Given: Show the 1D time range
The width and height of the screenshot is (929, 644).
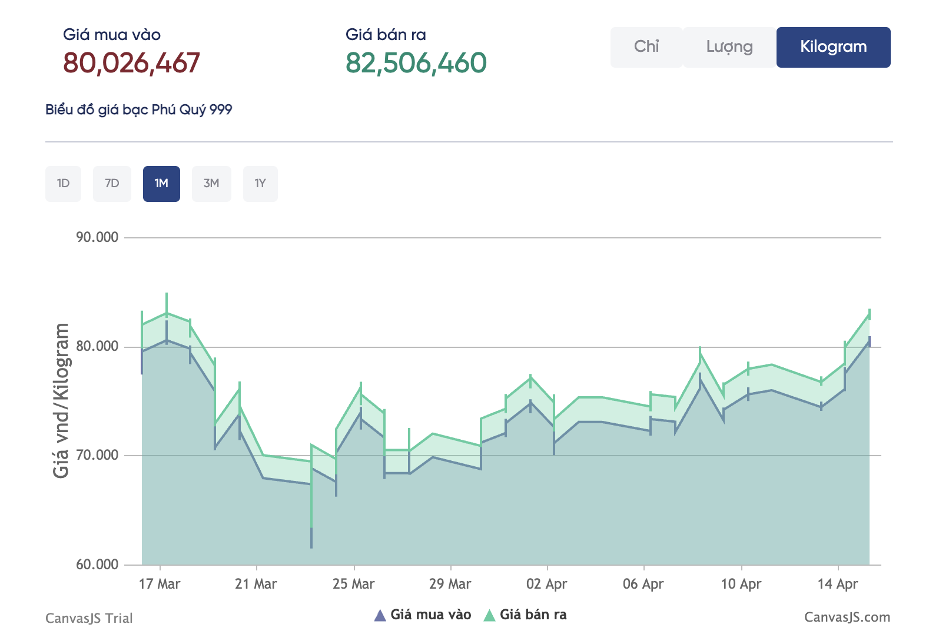Looking at the screenshot, I should point(63,184).
